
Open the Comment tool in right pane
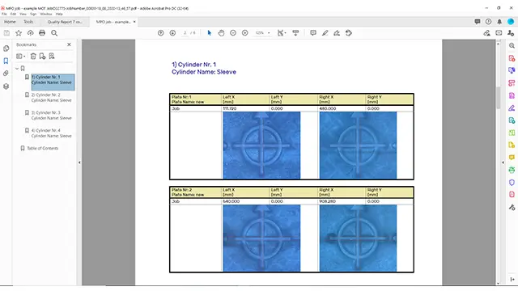[x=512, y=158]
